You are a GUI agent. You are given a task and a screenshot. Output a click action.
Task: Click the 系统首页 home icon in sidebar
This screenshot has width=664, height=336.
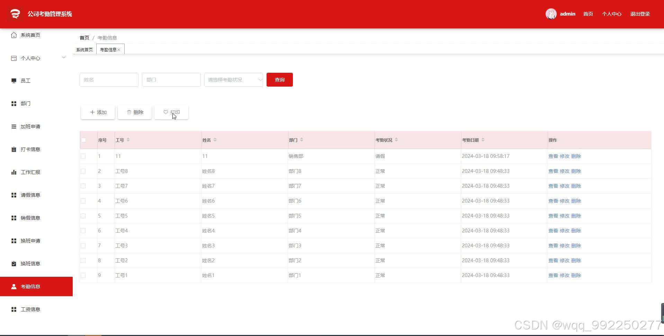pos(14,35)
